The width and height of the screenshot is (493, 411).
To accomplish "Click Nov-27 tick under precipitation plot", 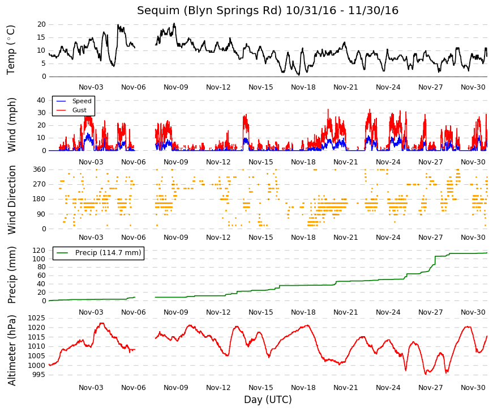I will [x=430, y=312].
